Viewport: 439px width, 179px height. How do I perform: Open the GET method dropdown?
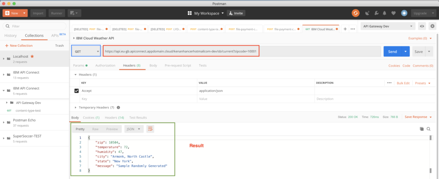coord(86,51)
